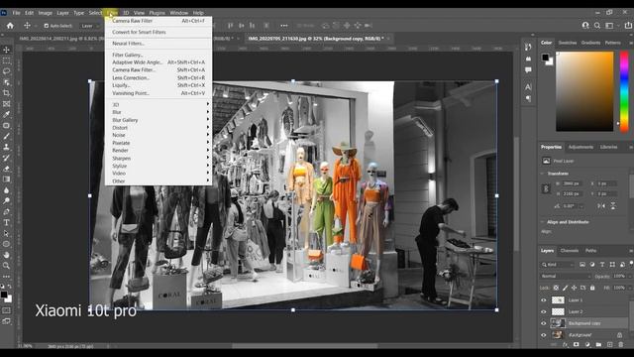Select the Horizontal Type tool
The width and height of the screenshot is (634, 357).
7,222
